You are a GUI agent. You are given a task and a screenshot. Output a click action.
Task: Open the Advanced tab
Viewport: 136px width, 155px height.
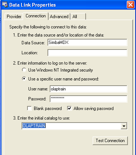[x=59, y=17]
